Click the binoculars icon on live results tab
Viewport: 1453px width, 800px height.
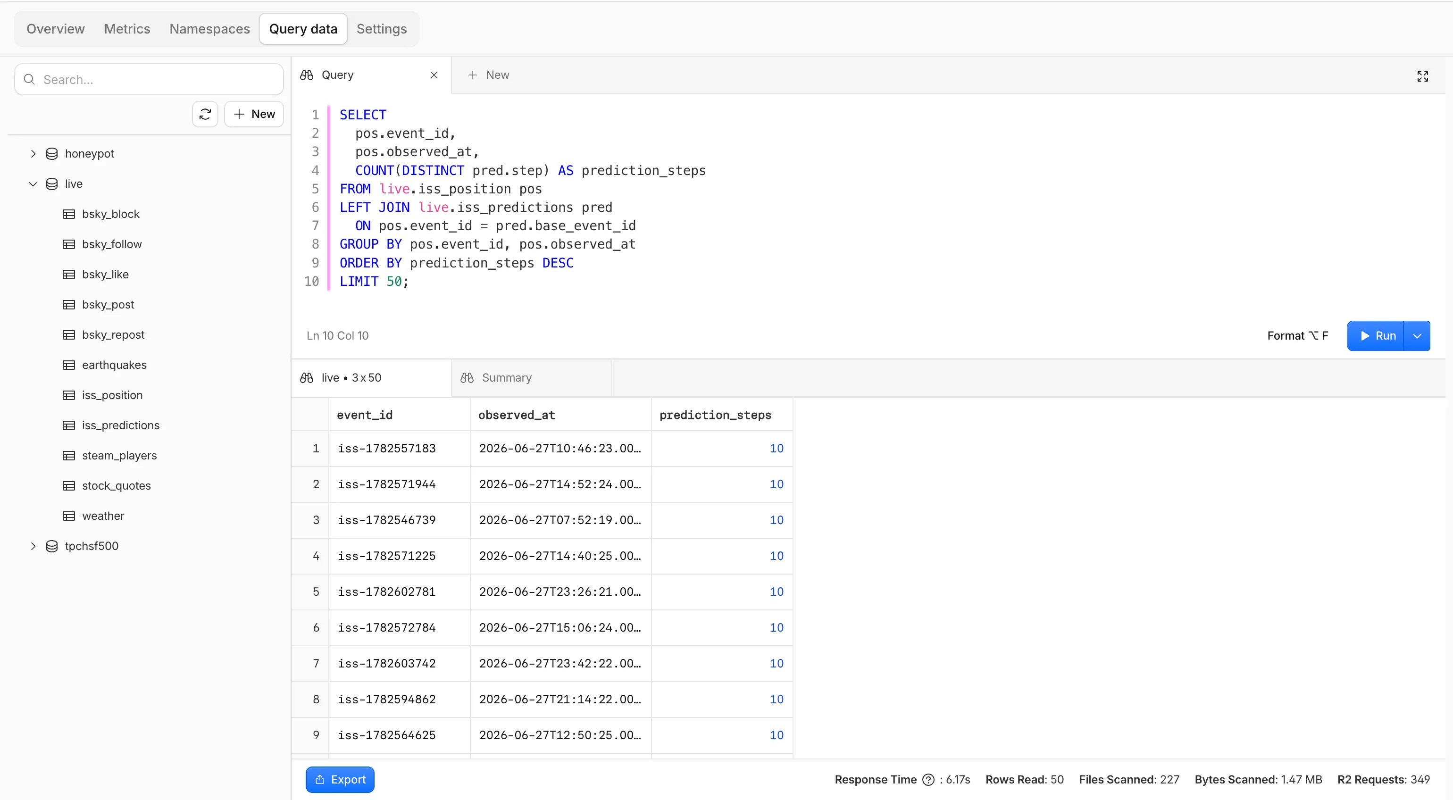click(x=307, y=377)
